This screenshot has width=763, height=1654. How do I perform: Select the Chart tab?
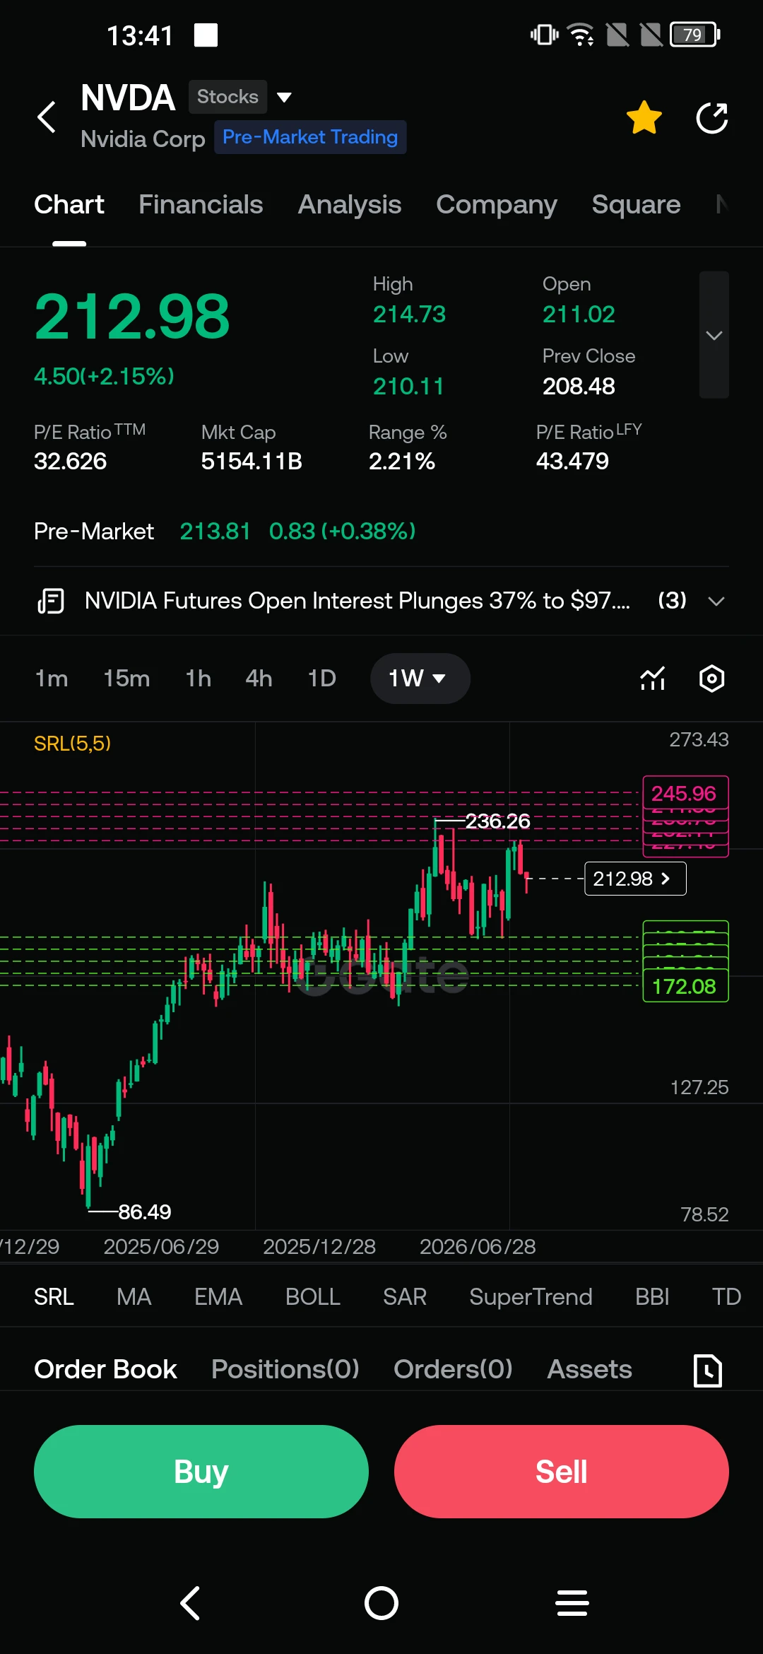pyautogui.click(x=69, y=204)
